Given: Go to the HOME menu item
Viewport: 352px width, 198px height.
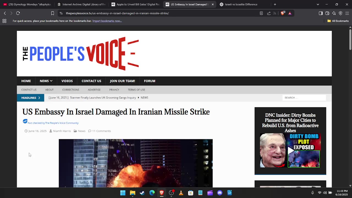Looking at the screenshot, I should point(26,81).
